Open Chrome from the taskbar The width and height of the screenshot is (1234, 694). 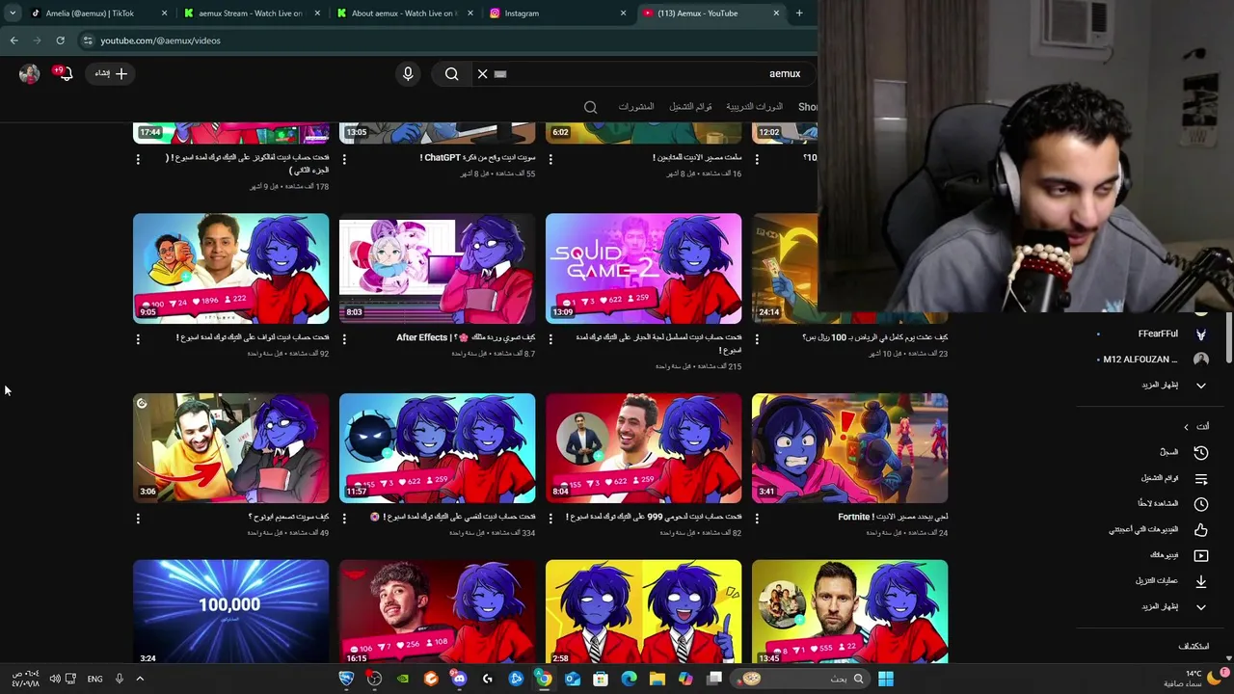click(x=544, y=679)
